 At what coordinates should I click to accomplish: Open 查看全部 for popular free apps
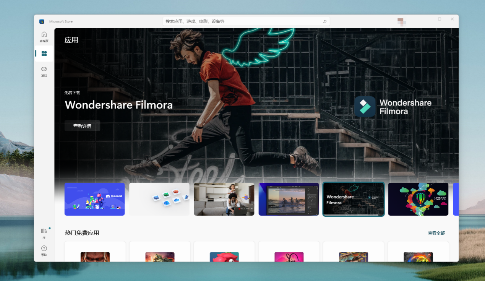coord(436,233)
